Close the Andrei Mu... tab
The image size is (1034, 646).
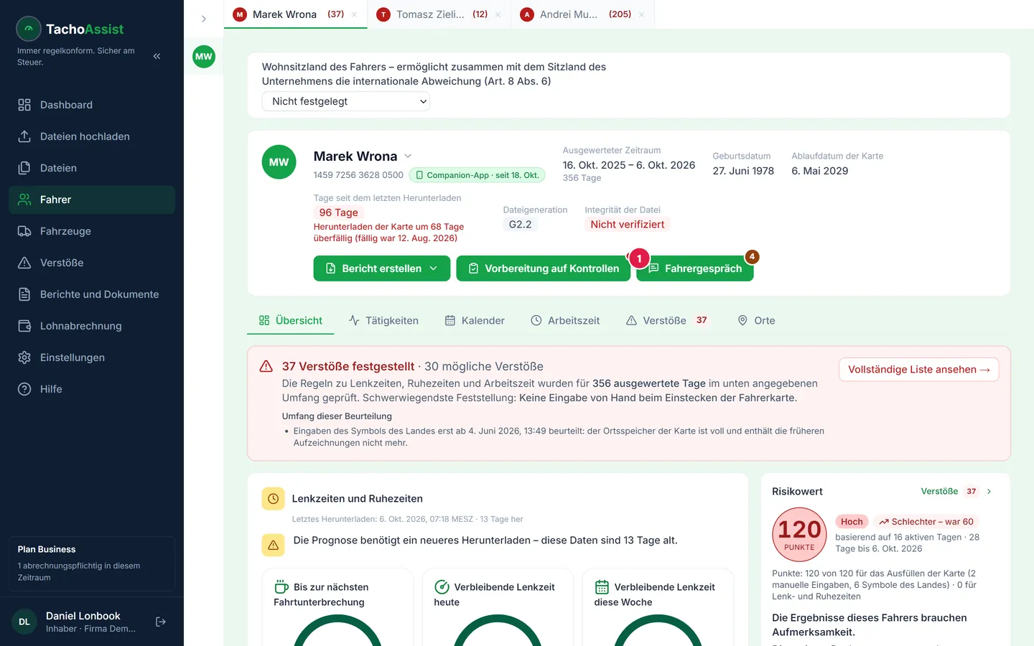[641, 14]
